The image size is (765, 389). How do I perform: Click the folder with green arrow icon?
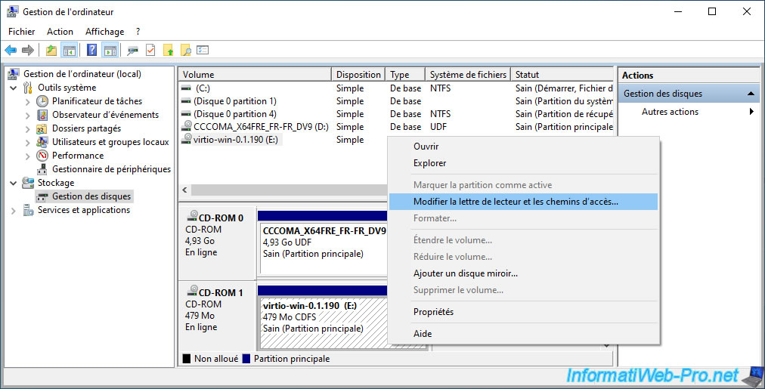[168, 50]
